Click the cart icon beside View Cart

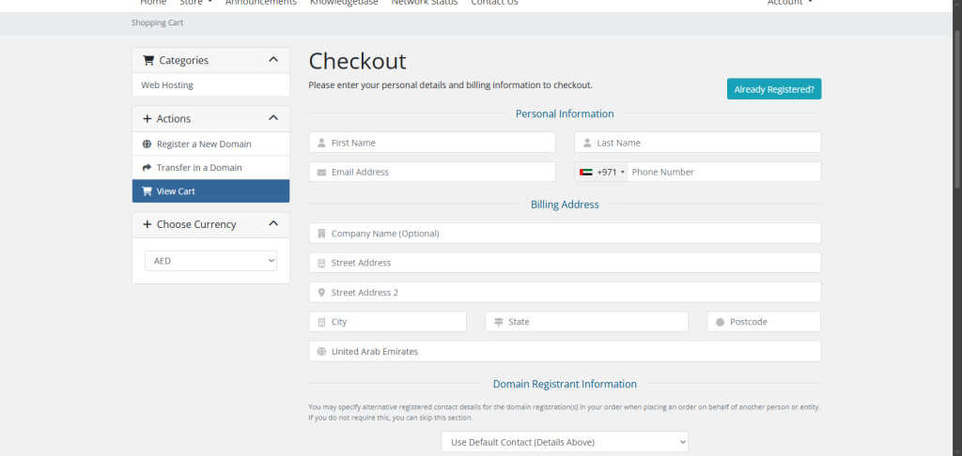pyautogui.click(x=147, y=191)
